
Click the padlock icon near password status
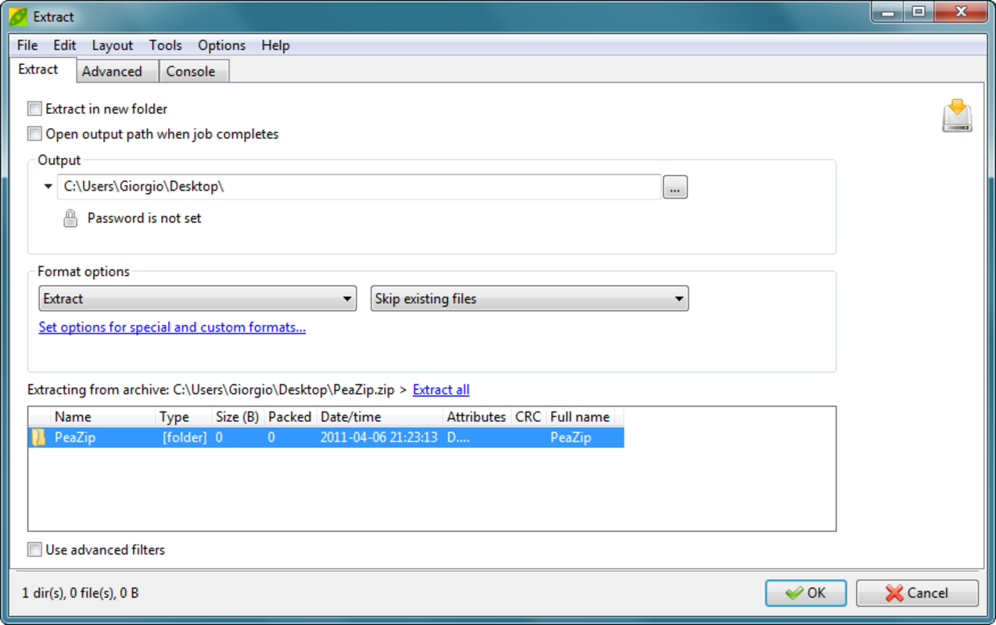pos(70,218)
